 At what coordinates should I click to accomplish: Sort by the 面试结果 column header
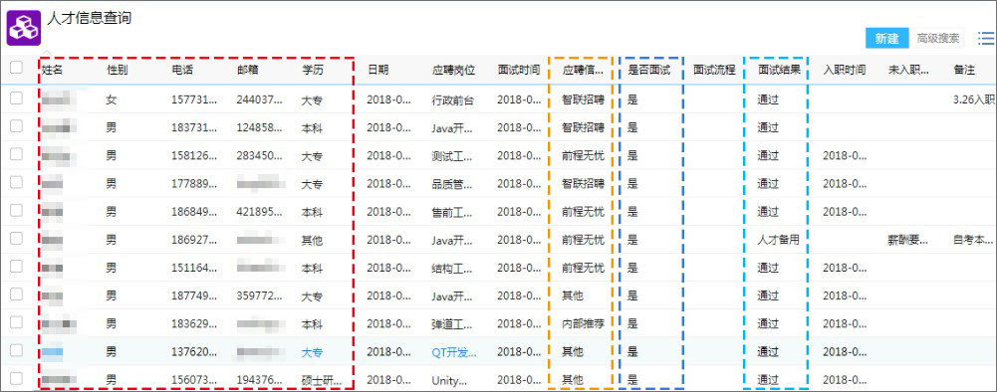click(779, 70)
